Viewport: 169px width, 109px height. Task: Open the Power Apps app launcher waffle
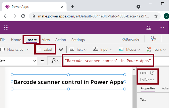pyautogui.click(x=6, y=28)
